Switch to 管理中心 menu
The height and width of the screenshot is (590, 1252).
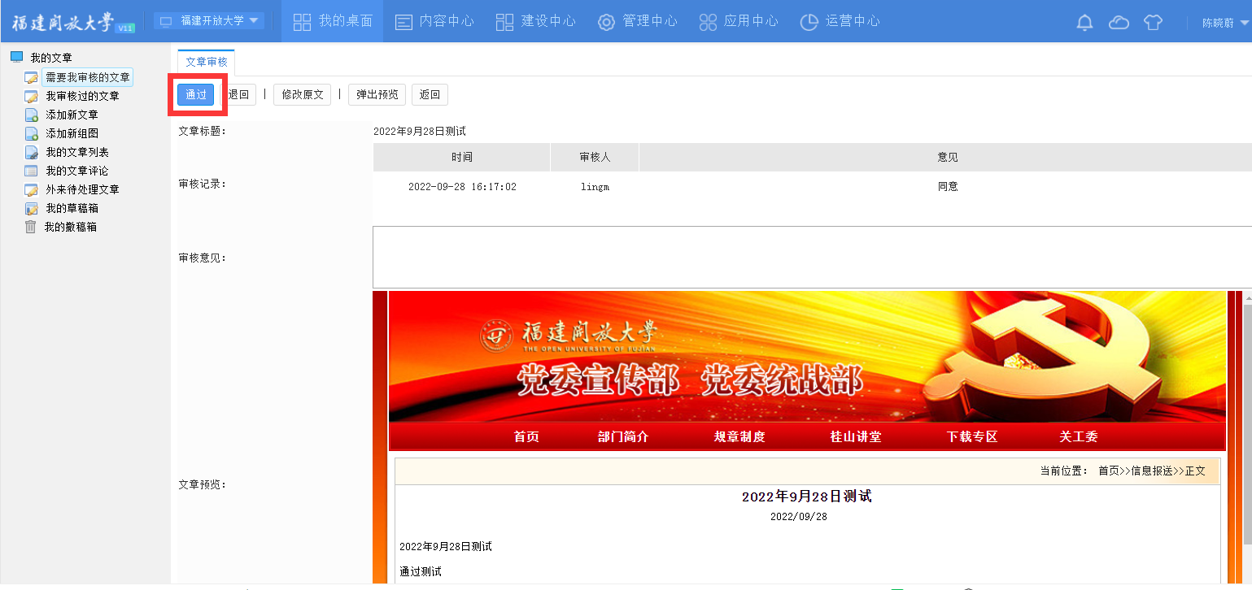(x=638, y=21)
